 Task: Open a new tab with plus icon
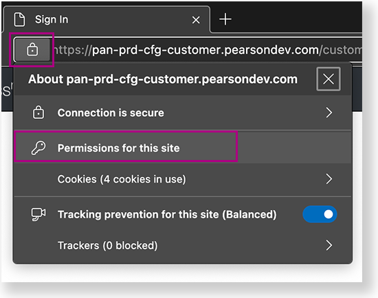tap(225, 19)
